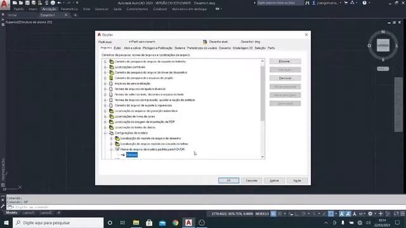The height and width of the screenshot is (228, 406).
Task: Click the ViewCube top face
Action: [383, 46]
